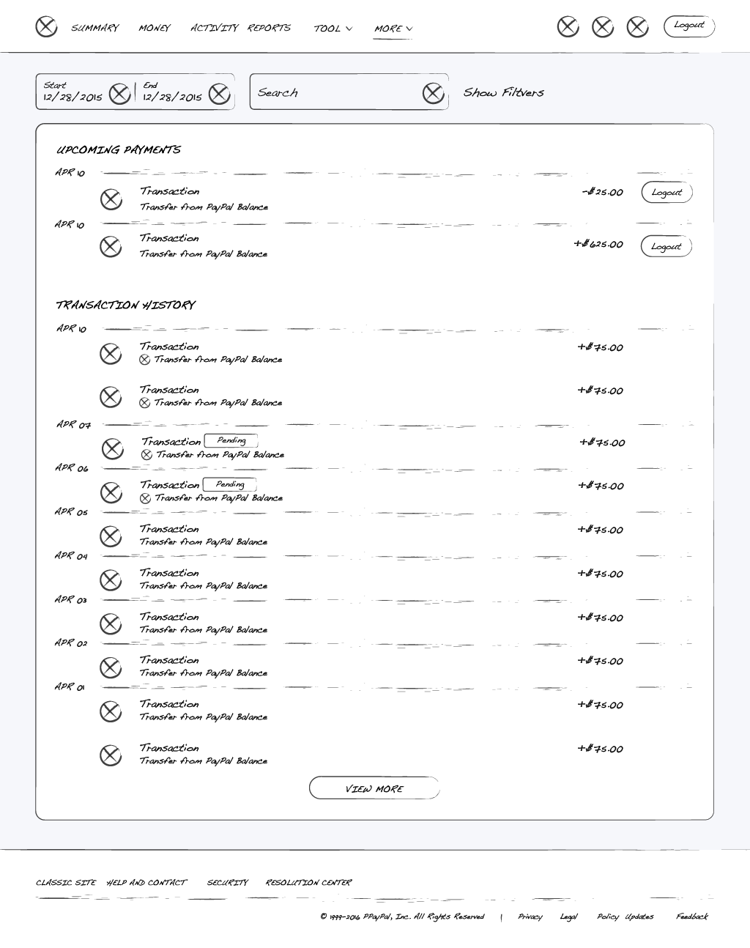Open the Resolution Center footer link

pos(308,883)
